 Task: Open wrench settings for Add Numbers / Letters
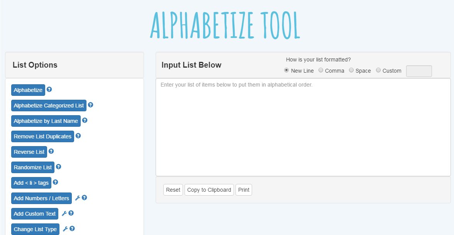click(77, 198)
